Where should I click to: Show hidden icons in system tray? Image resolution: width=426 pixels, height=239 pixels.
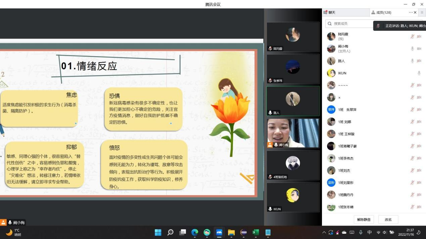click(324, 232)
